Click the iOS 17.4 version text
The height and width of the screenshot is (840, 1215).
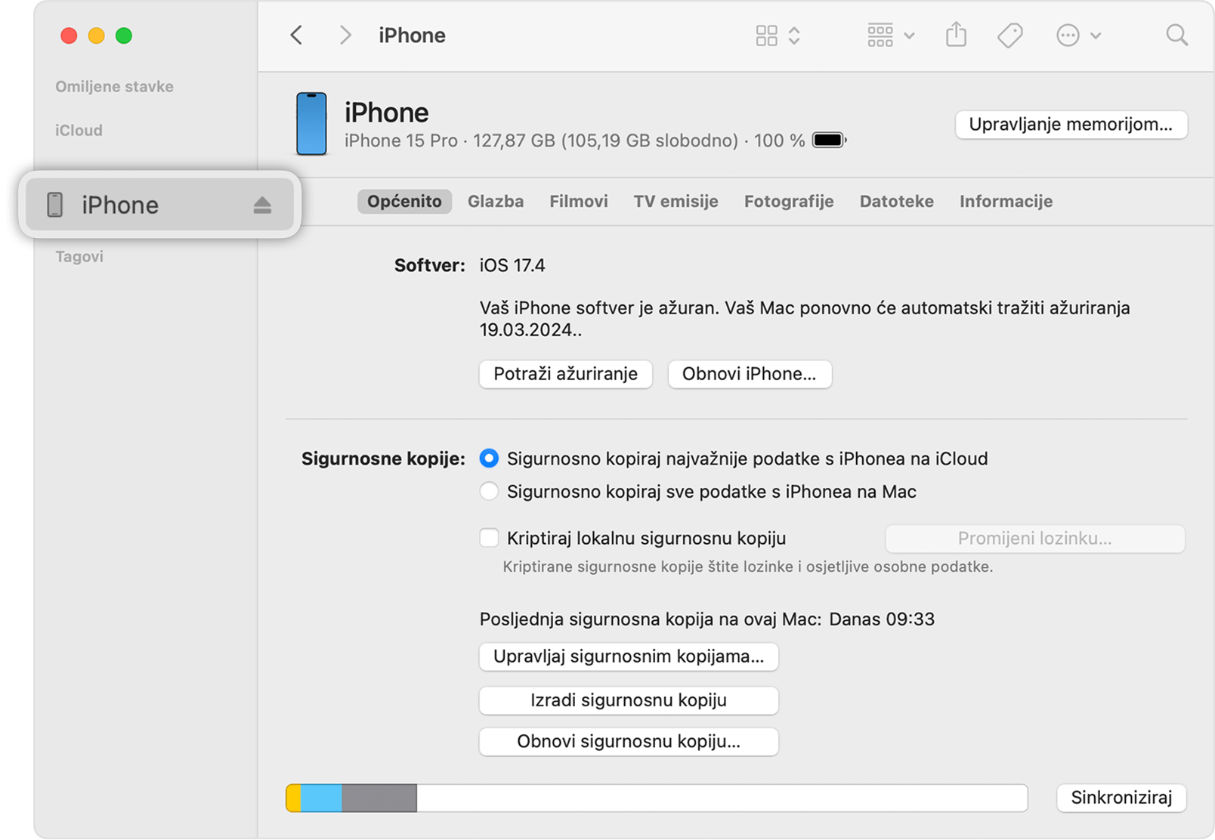point(512,266)
